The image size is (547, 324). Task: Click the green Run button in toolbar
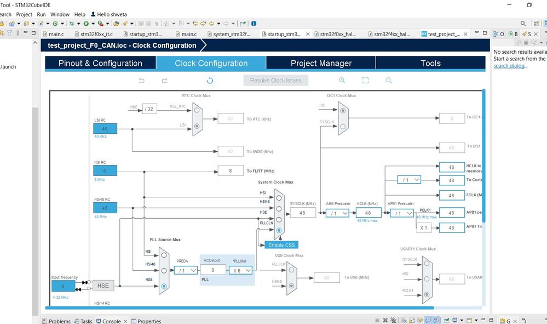click(x=86, y=24)
